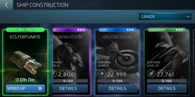Select the ECS Fortunate ship image
Image resolution: width=195 pixels, height=97 pixels.
click(x=25, y=62)
